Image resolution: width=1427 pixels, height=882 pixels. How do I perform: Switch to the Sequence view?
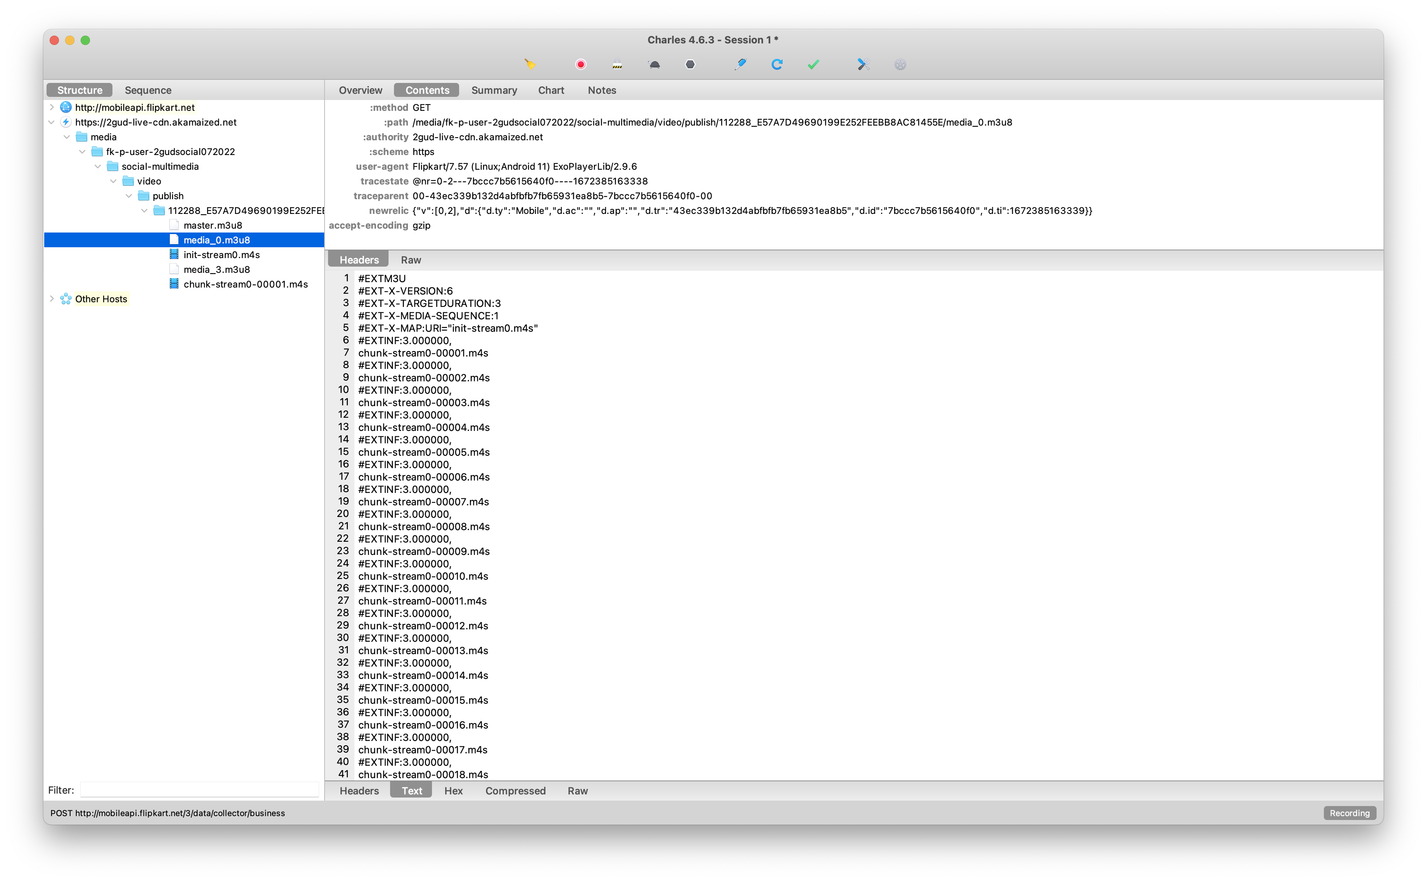(148, 90)
